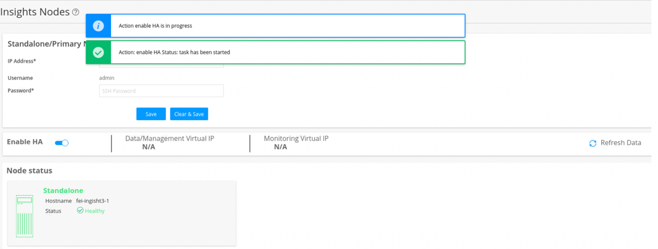Click the blue info notification icon
The height and width of the screenshot is (249, 658).
pos(98,26)
